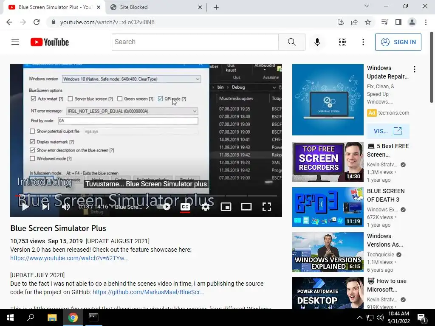Play the video

coord(25,207)
